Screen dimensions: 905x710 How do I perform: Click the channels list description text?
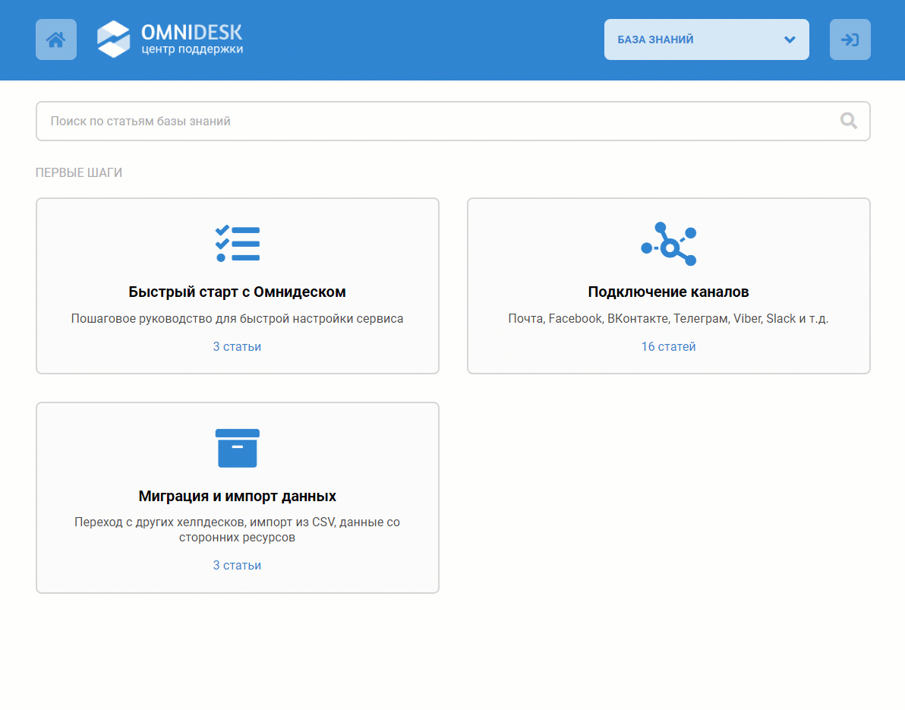pos(668,319)
